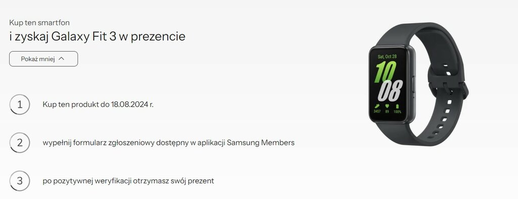
Task: Select the step 3 circle icon
Action: click(20, 181)
